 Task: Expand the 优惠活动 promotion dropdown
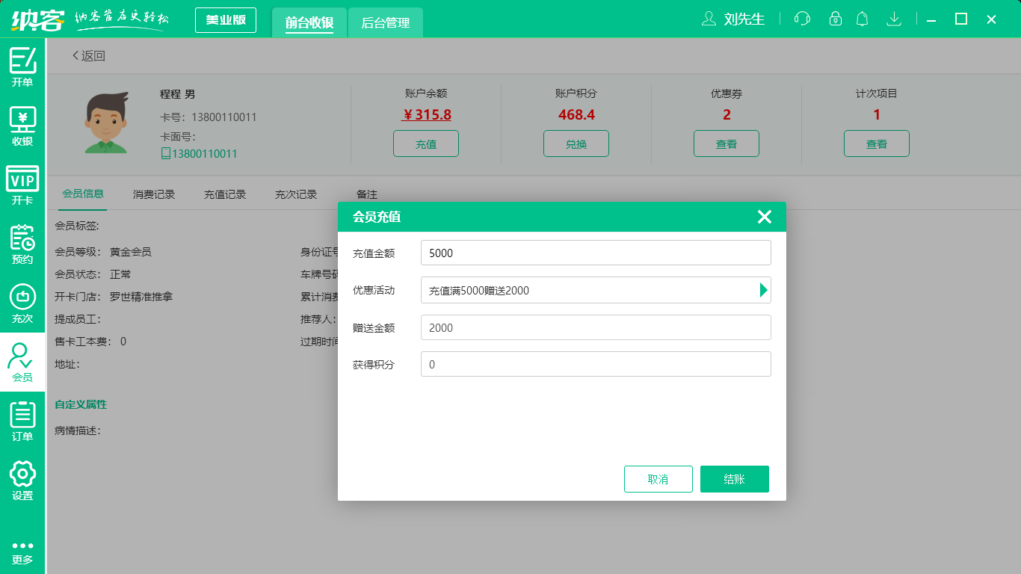pyautogui.click(x=764, y=290)
